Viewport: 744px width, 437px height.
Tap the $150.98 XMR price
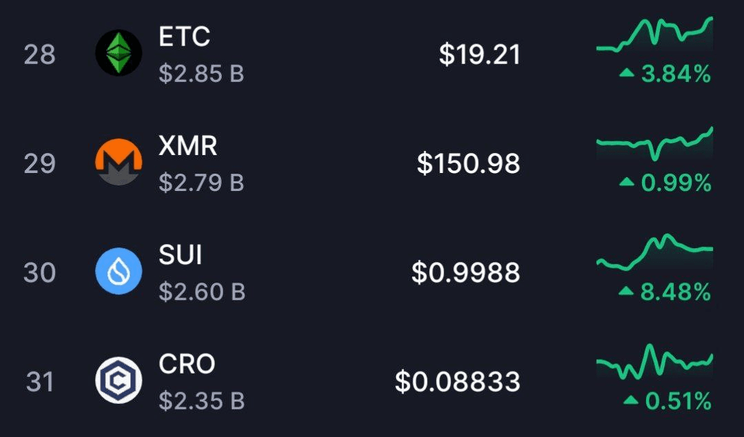(469, 163)
